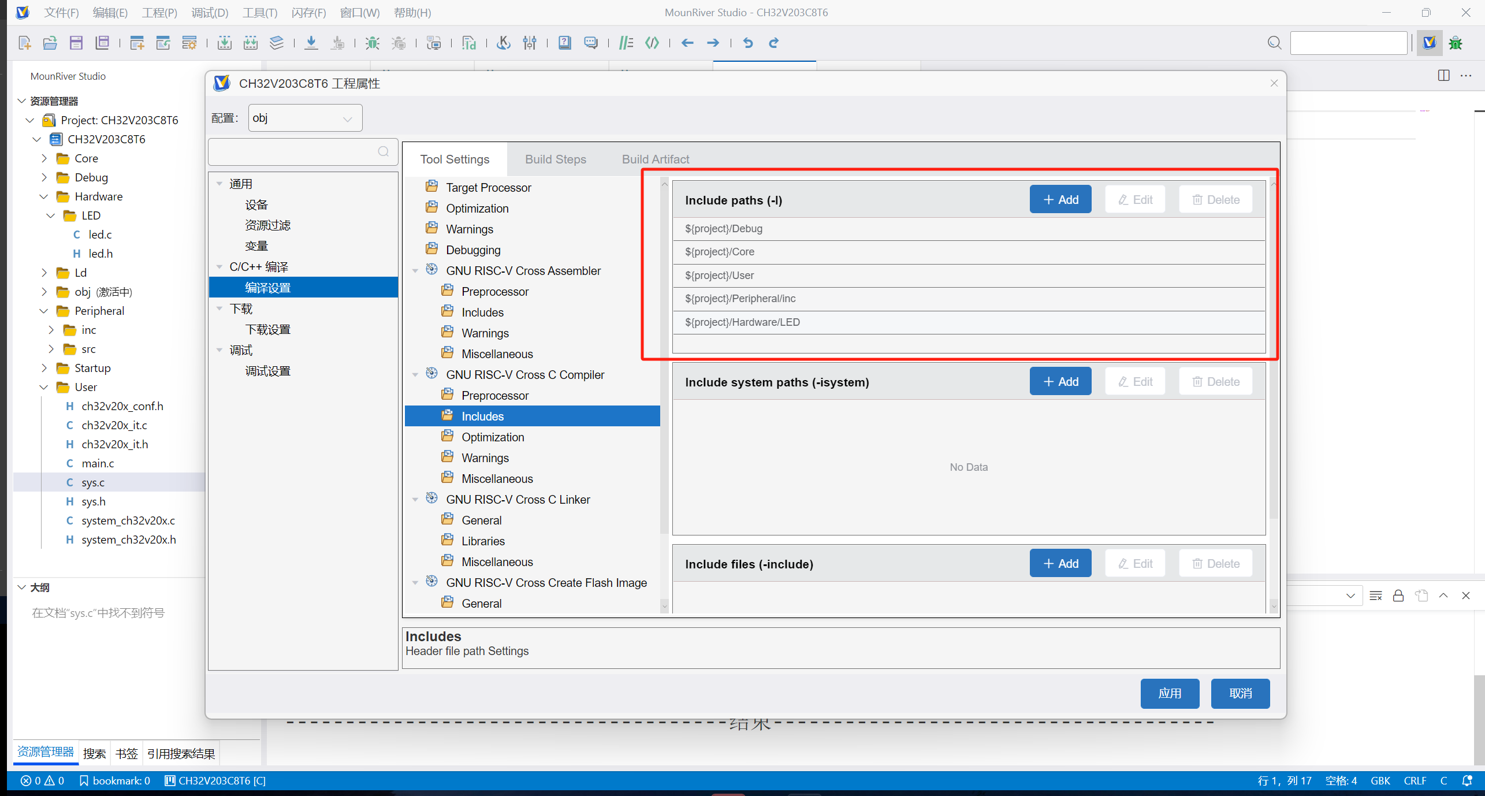Click the stacked layers toolbar icon
This screenshot has height=796, width=1485.
point(277,43)
